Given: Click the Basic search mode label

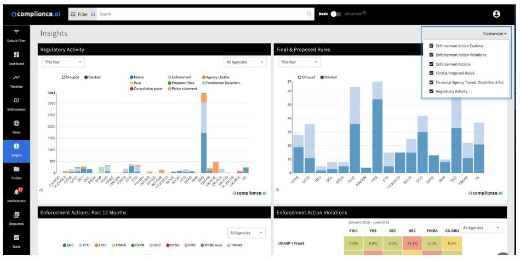Looking at the screenshot, I should (x=323, y=14).
